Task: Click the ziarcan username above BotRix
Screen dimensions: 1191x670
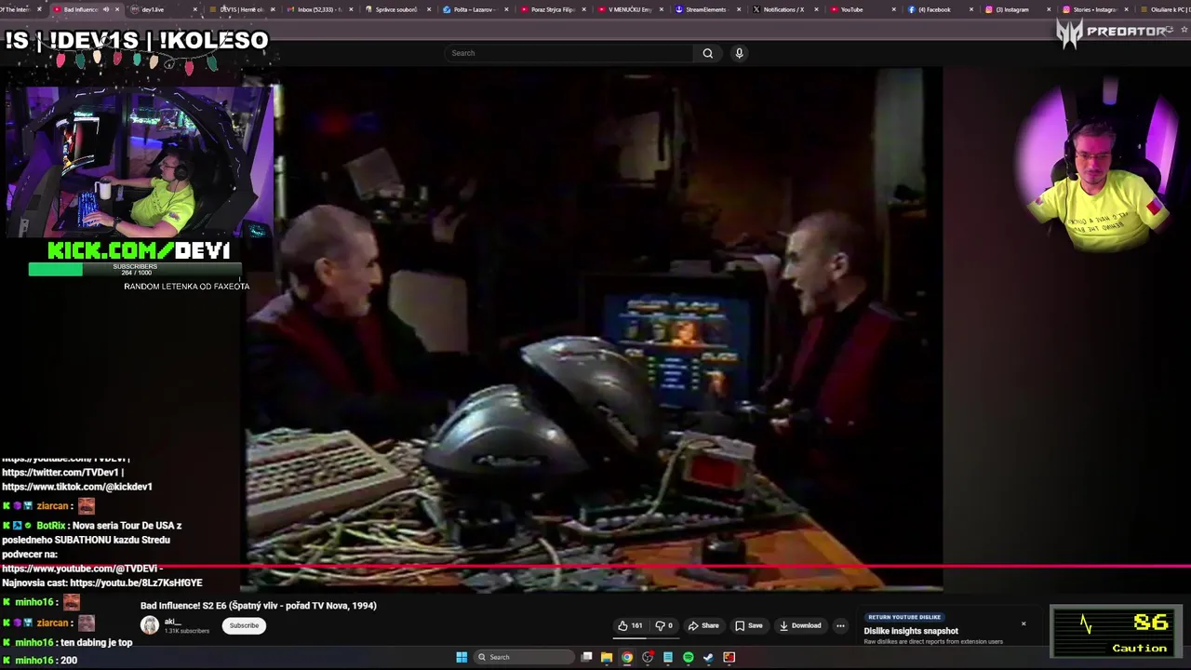Action: (x=52, y=506)
